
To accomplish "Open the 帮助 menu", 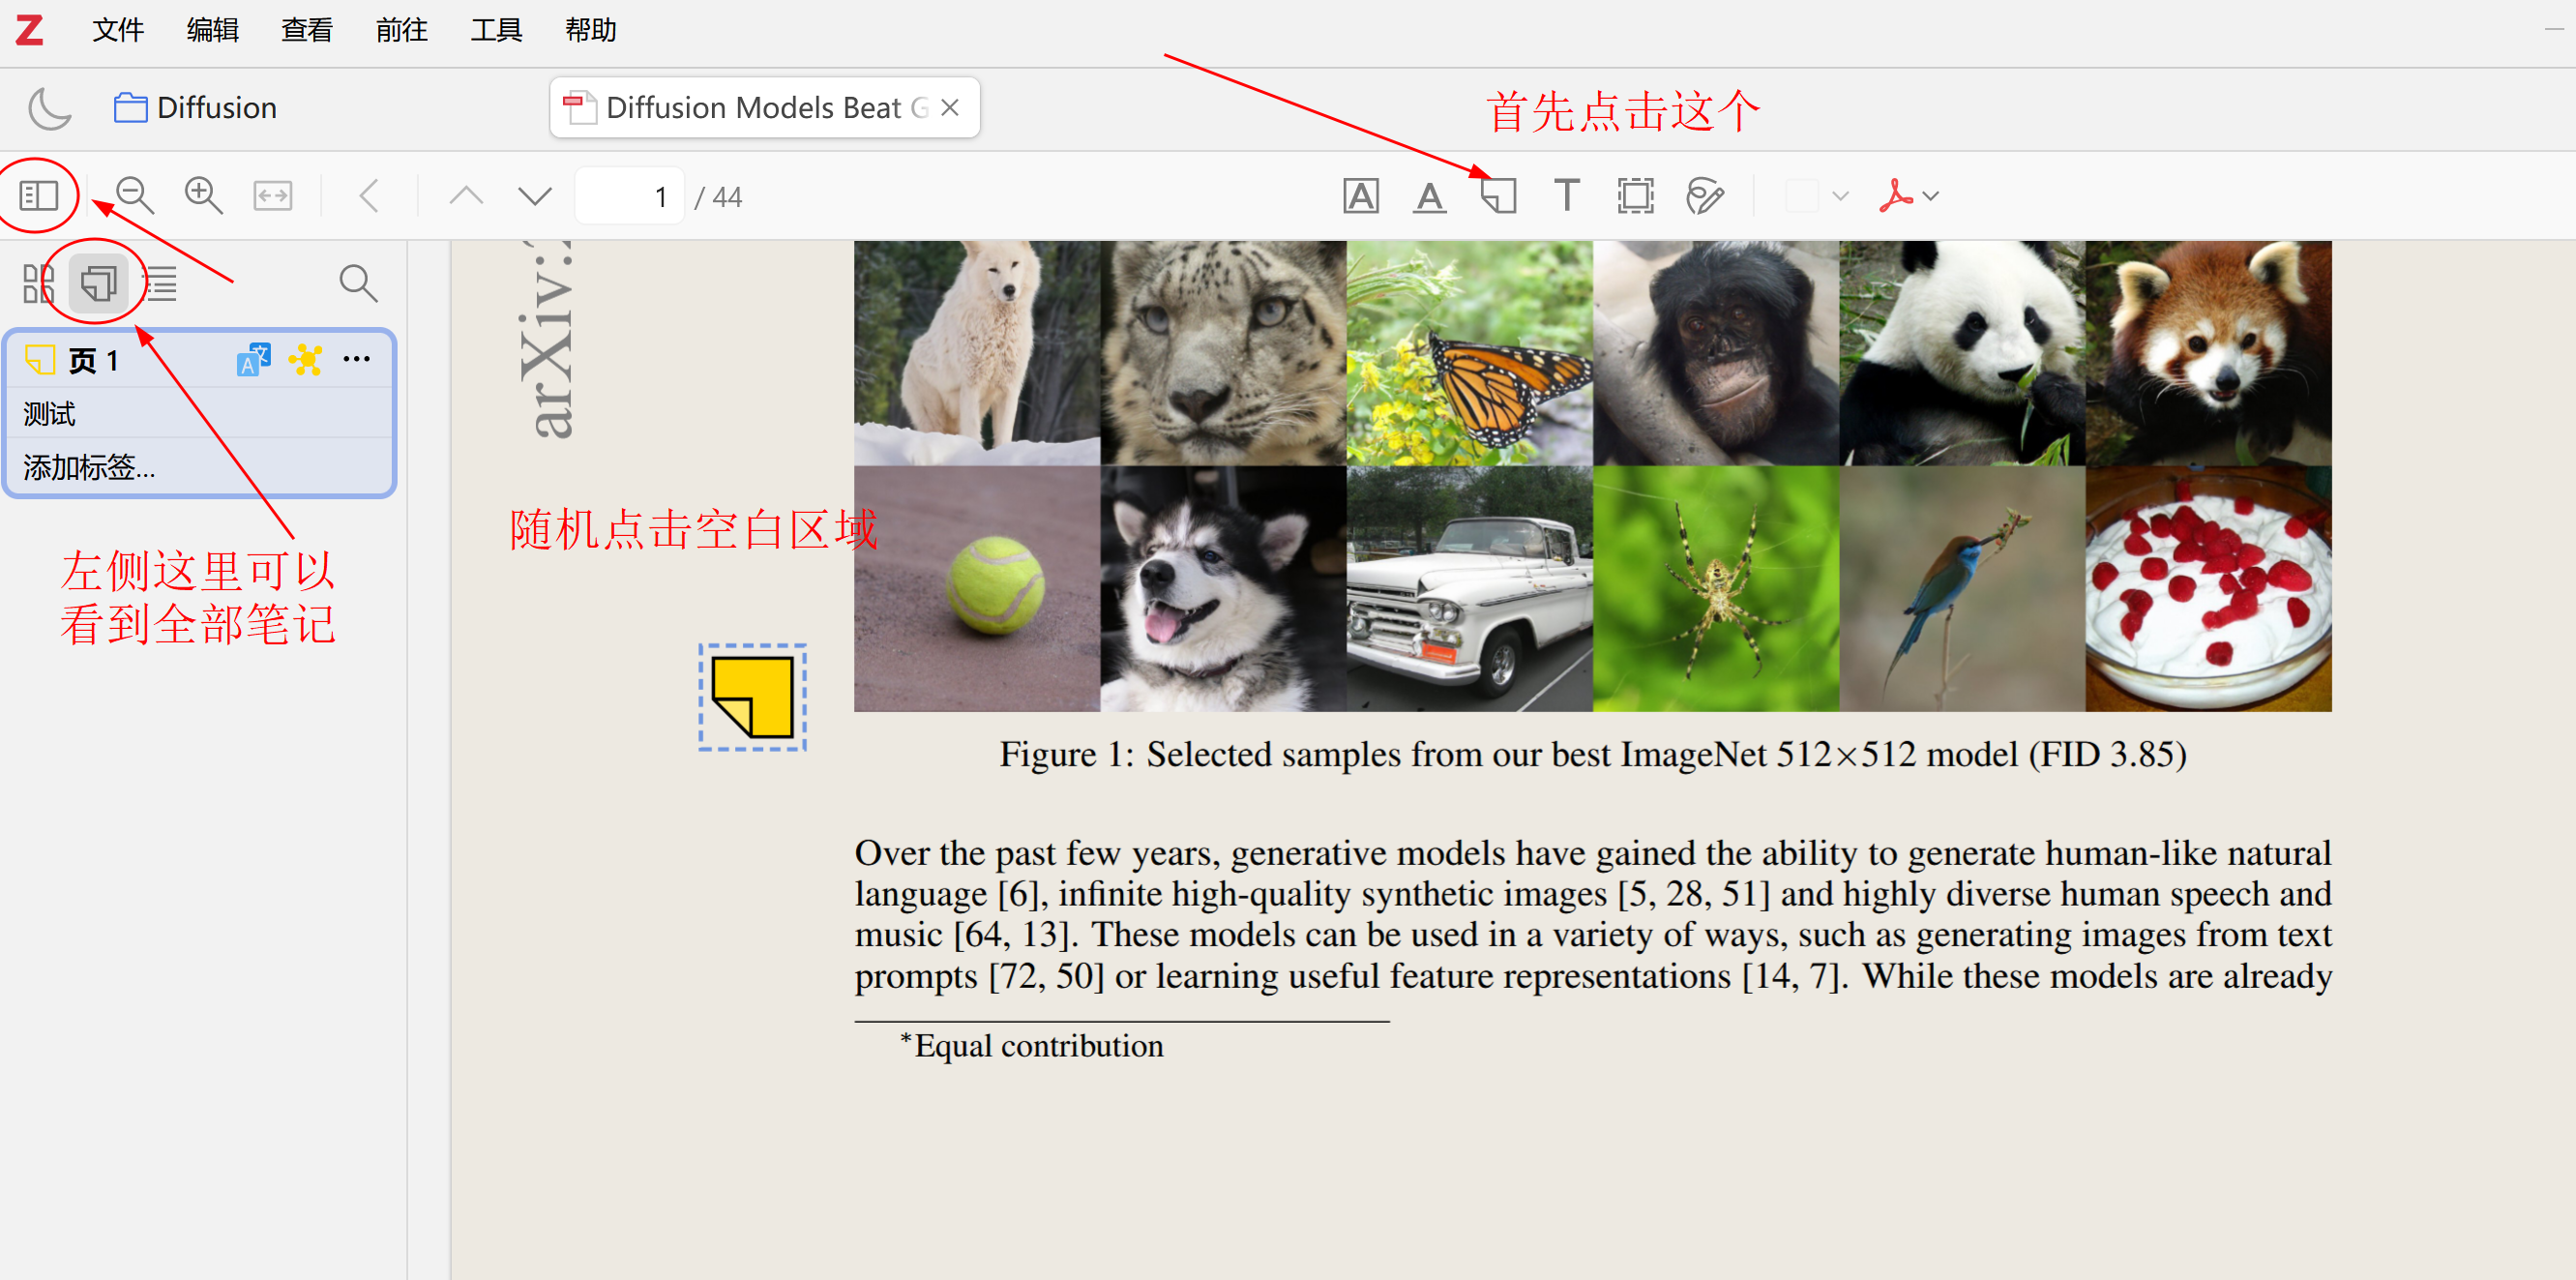I will click(x=590, y=30).
